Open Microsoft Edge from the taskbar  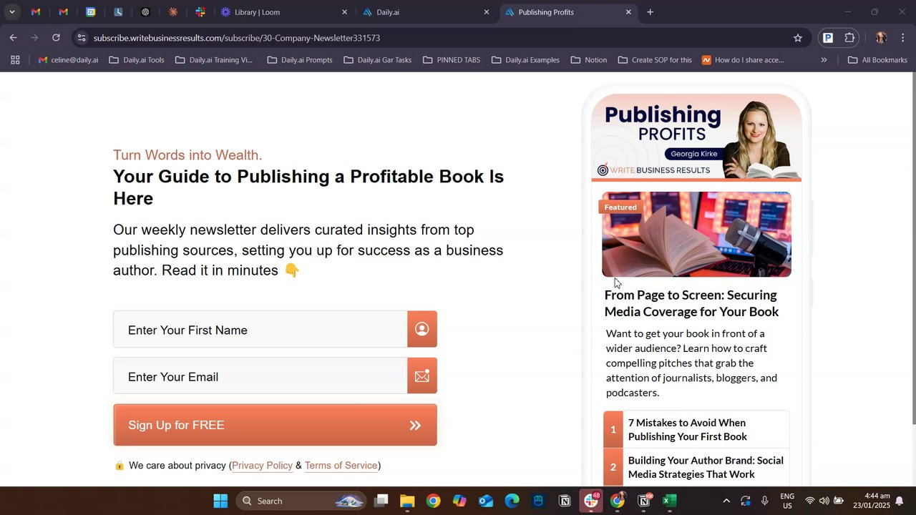point(512,501)
